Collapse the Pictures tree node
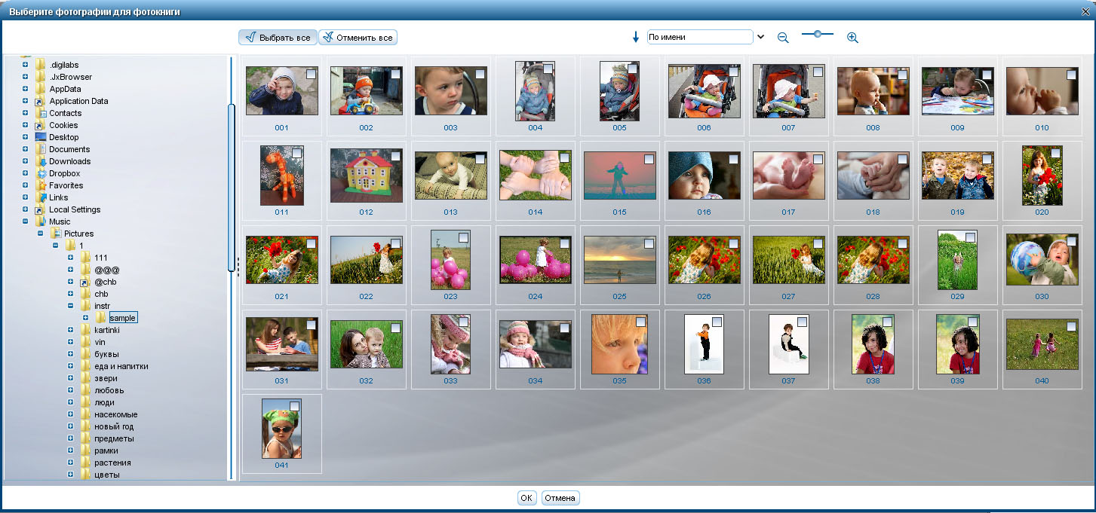Image resolution: width=1096 pixels, height=513 pixels. [x=40, y=234]
